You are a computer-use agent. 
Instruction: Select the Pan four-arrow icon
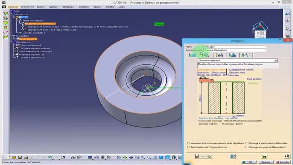tap(131, 158)
